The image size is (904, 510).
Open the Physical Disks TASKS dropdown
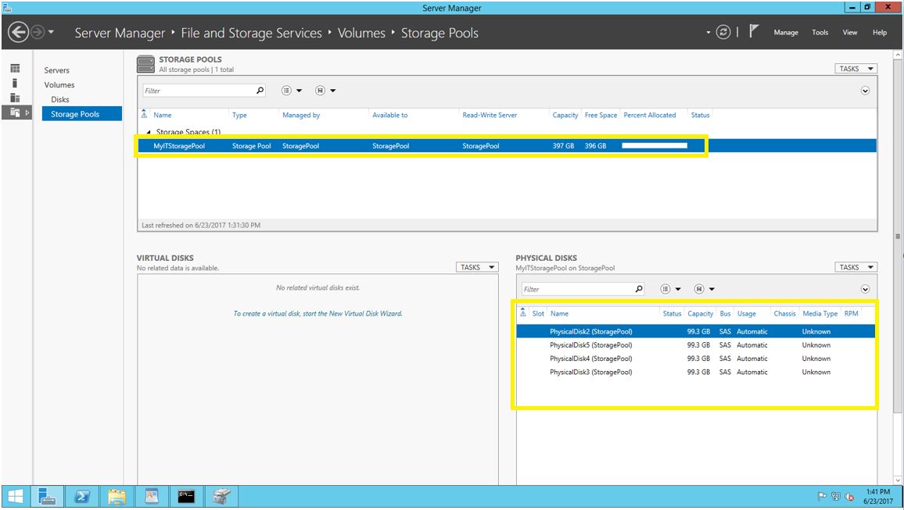(x=856, y=266)
